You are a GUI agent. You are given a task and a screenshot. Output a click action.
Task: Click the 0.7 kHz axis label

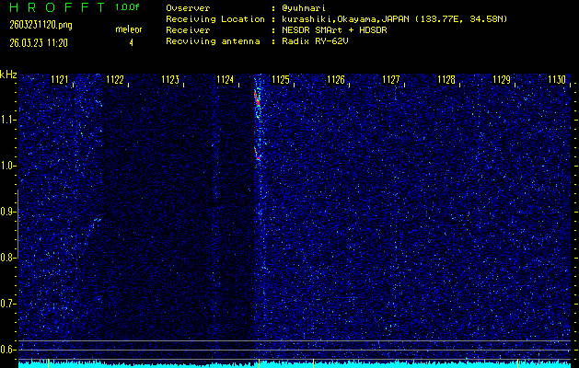[8, 303]
